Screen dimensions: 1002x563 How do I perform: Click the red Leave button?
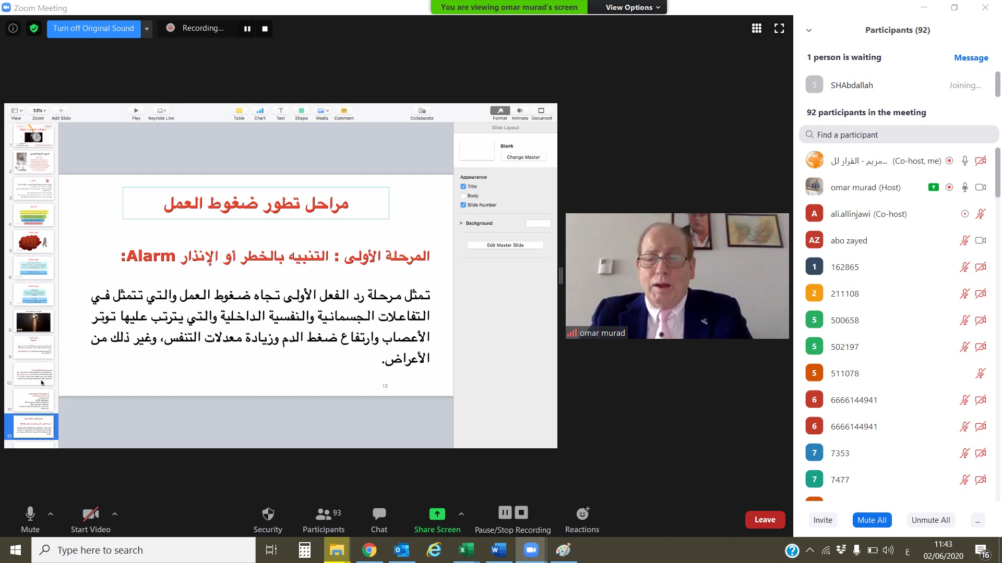[765, 520]
